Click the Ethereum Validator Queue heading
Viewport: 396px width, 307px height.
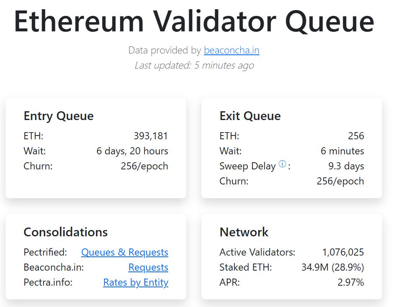194,22
